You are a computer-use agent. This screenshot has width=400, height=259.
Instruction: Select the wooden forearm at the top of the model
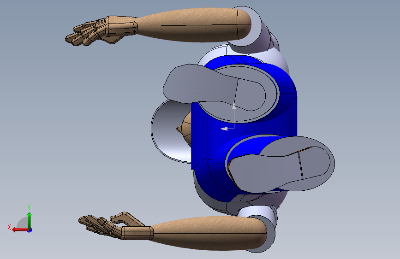click(x=194, y=25)
